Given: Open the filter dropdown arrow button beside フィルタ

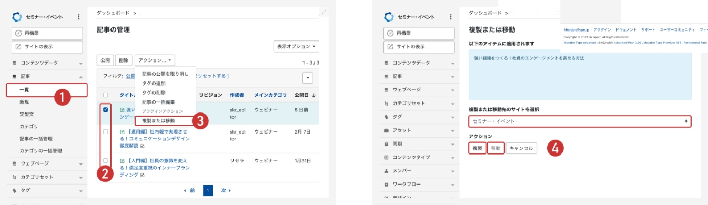Looking at the screenshot, I should [308, 78].
